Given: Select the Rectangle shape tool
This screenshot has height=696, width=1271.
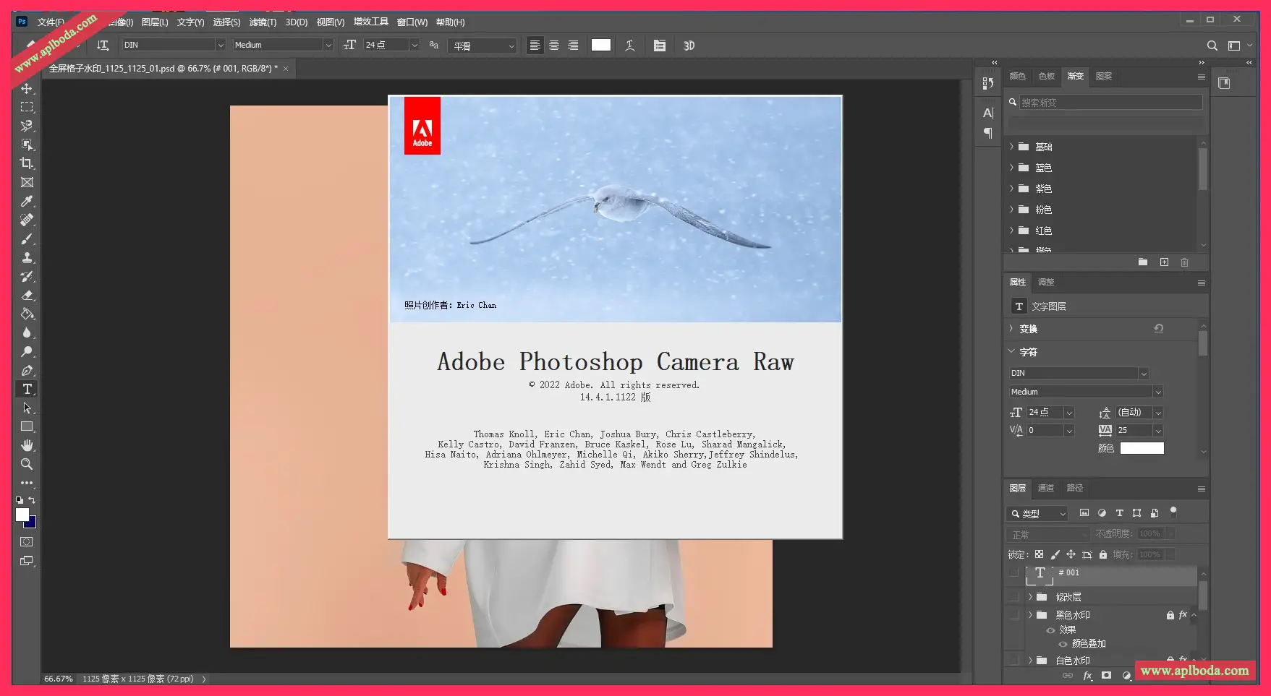Looking at the screenshot, I should coord(27,426).
